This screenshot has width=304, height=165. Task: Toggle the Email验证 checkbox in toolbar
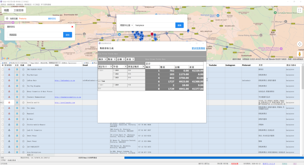(30, 63)
